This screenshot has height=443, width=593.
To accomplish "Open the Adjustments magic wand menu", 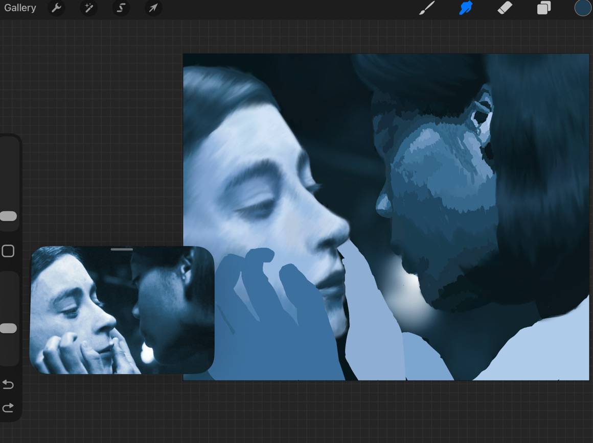I will point(88,8).
